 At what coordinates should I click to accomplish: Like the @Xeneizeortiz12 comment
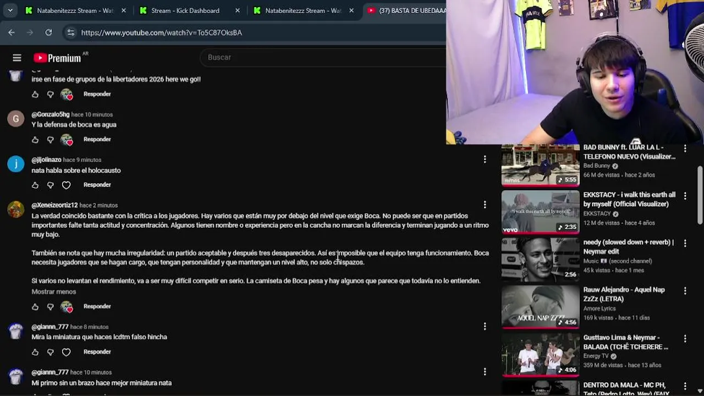tap(35, 307)
